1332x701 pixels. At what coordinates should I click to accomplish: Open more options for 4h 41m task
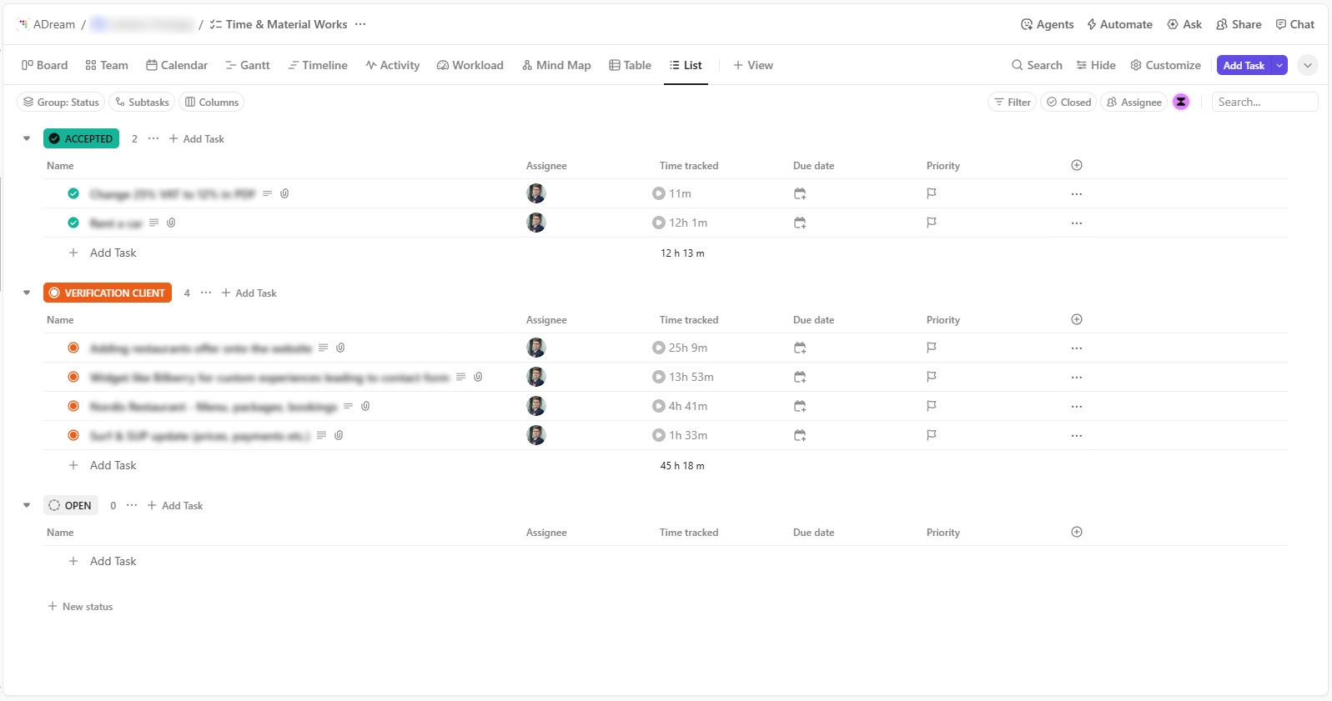pyautogui.click(x=1077, y=407)
